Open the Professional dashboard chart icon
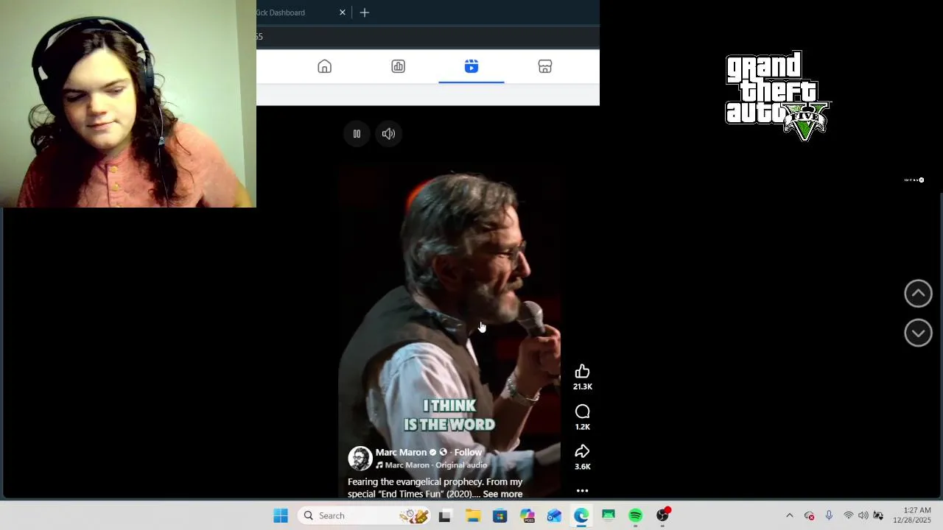Screen dimensions: 943x530 click(398, 67)
